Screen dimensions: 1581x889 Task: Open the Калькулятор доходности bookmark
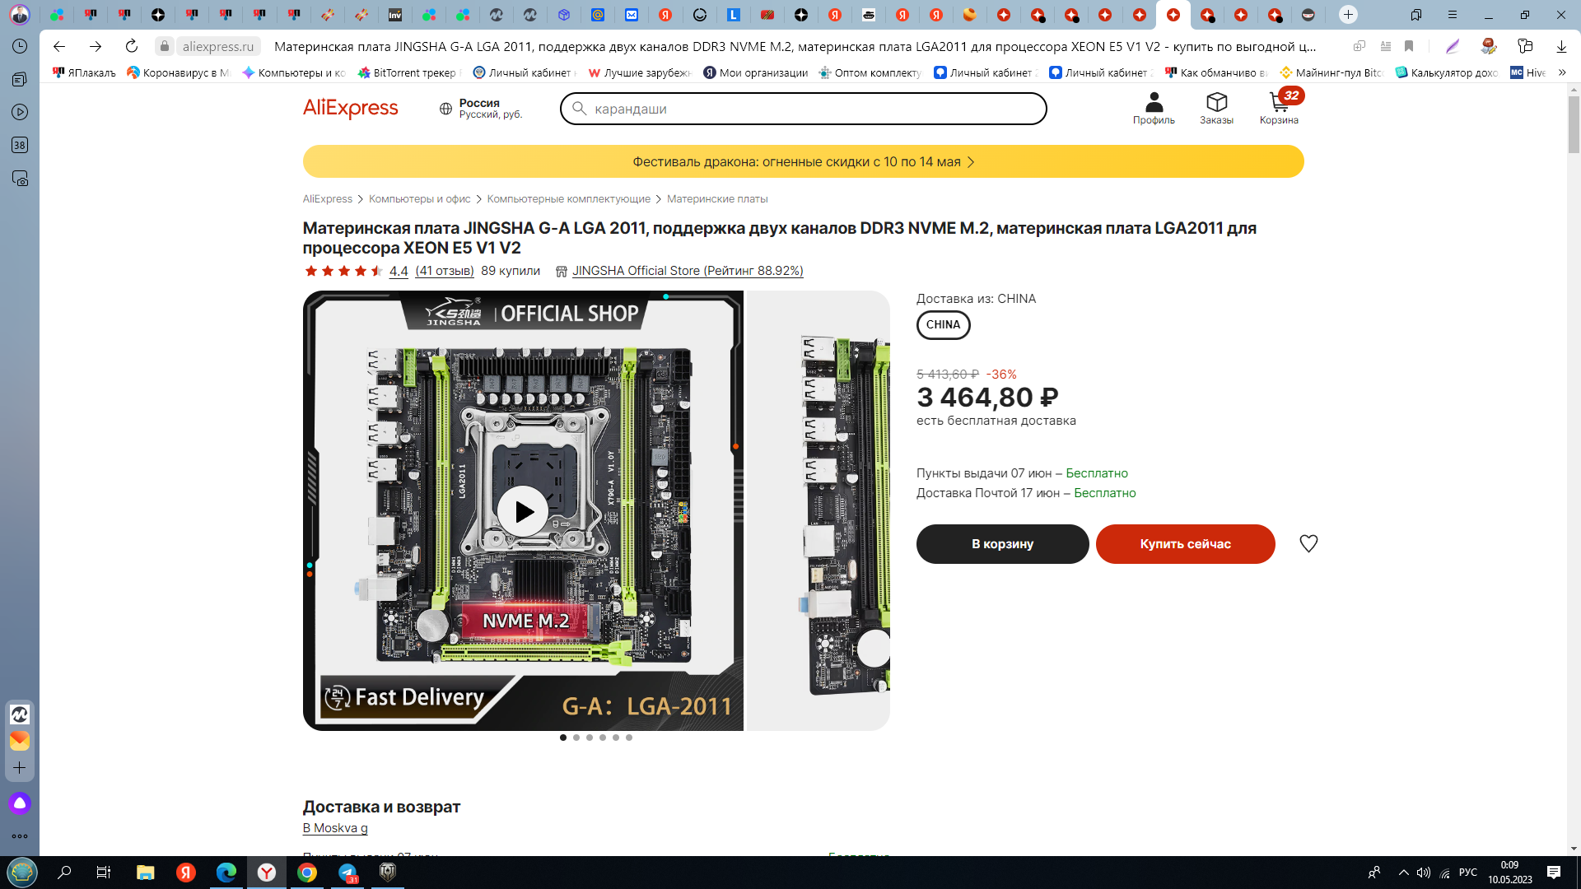tap(1447, 72)
